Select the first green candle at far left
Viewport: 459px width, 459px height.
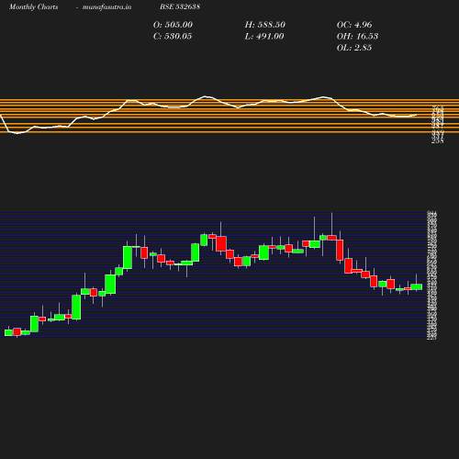[x=8, y=332]
